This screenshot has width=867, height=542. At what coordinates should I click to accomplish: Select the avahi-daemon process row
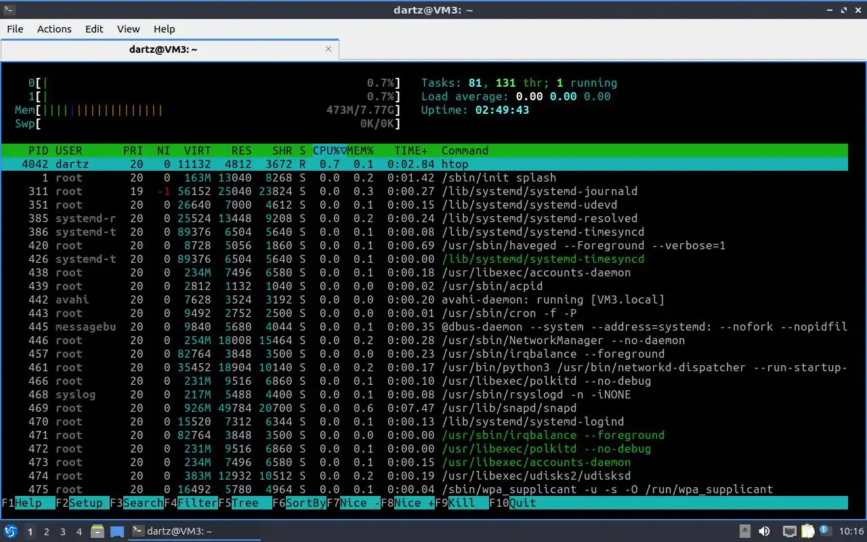point(425,299)
